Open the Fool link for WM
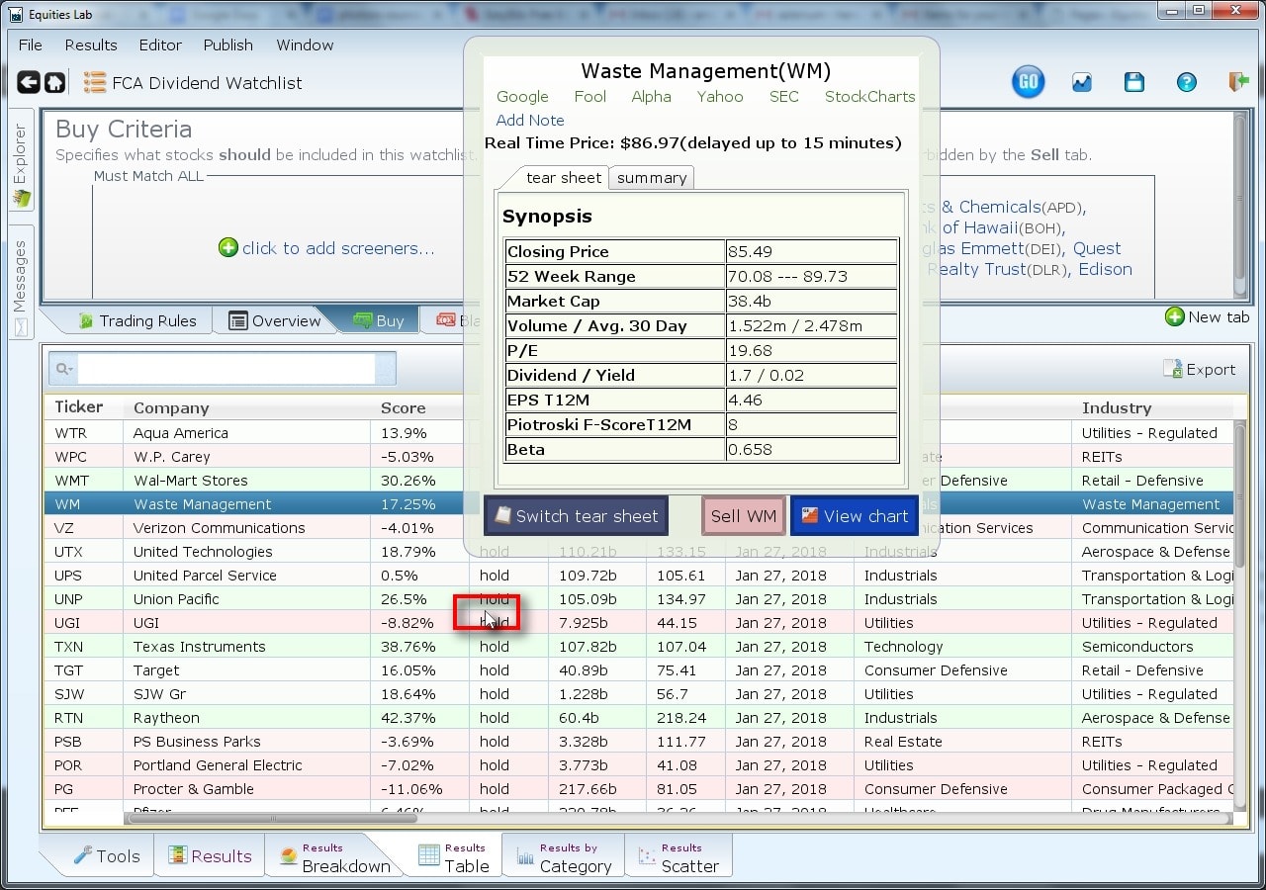Screen dimensions: 1266x890 (x=590, y=97)
